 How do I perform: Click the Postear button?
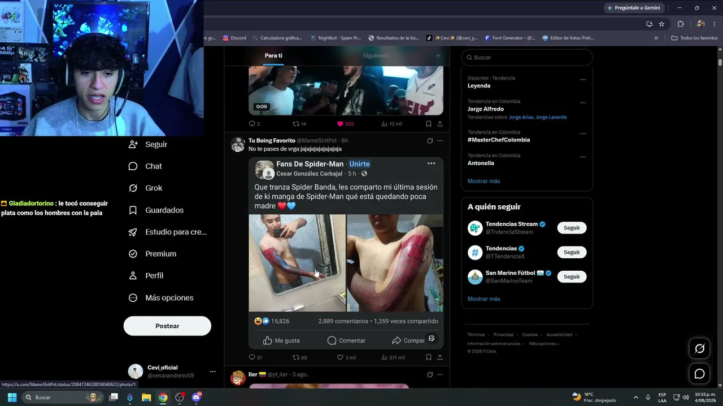(x=167, y=326)
